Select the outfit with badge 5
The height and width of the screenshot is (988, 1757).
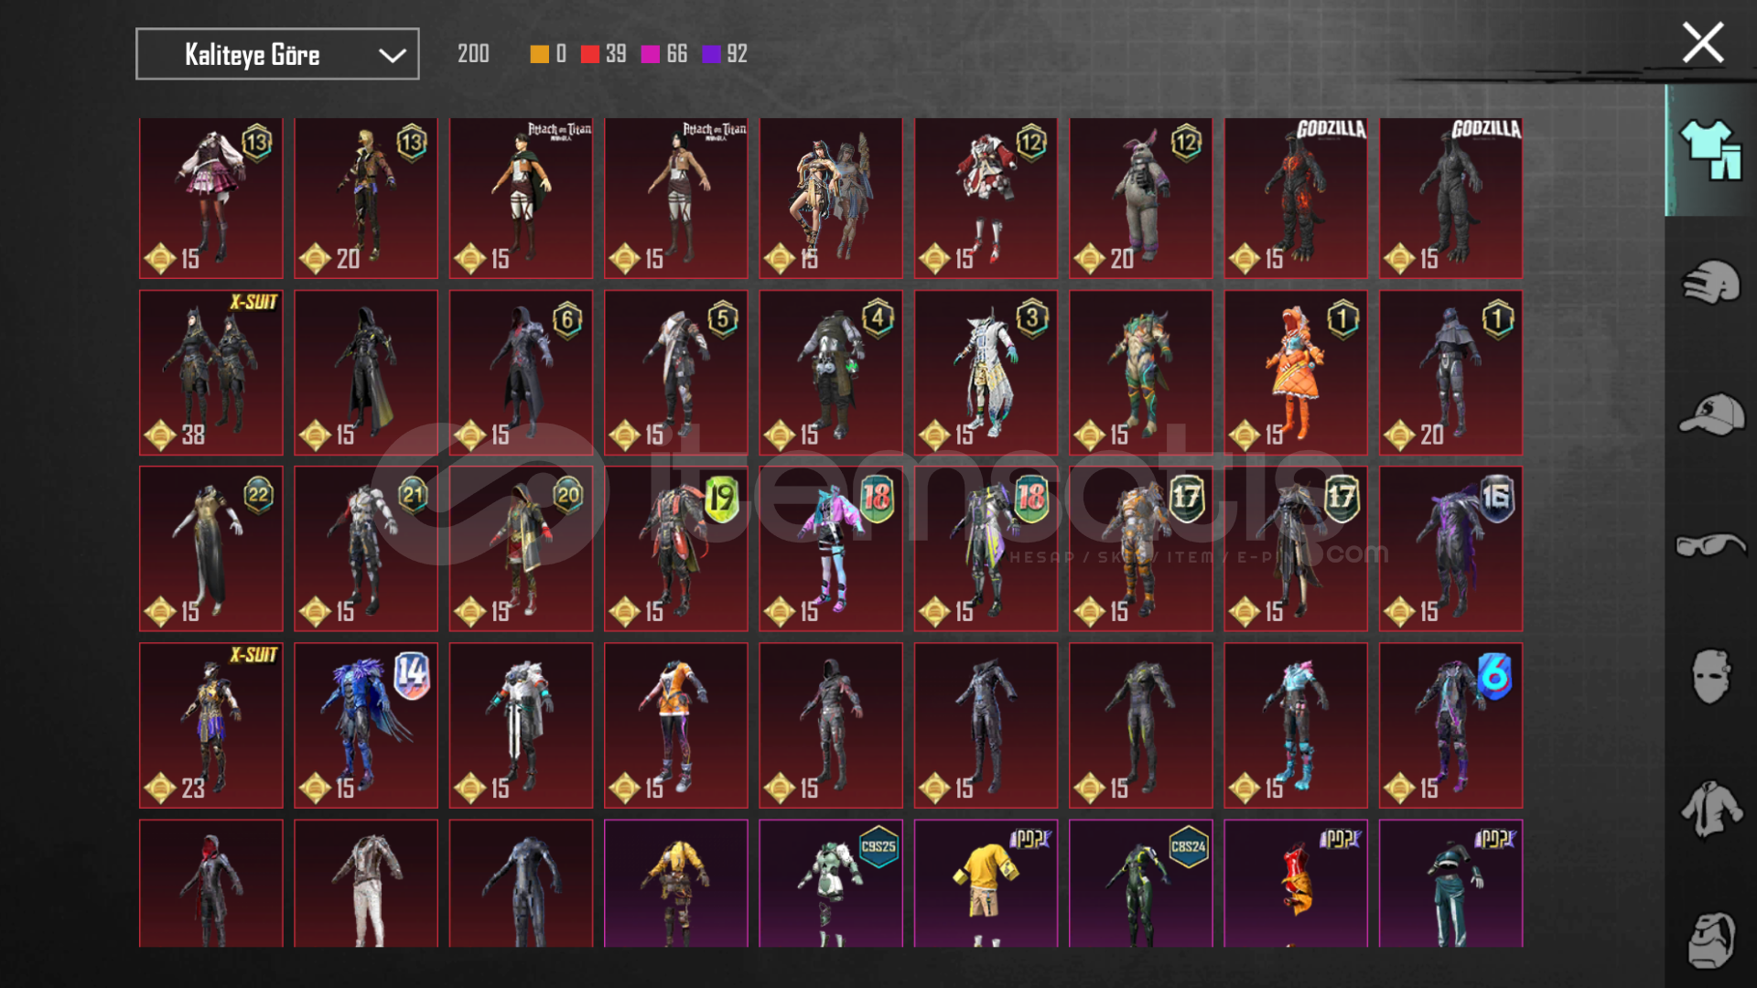[675, 372]
